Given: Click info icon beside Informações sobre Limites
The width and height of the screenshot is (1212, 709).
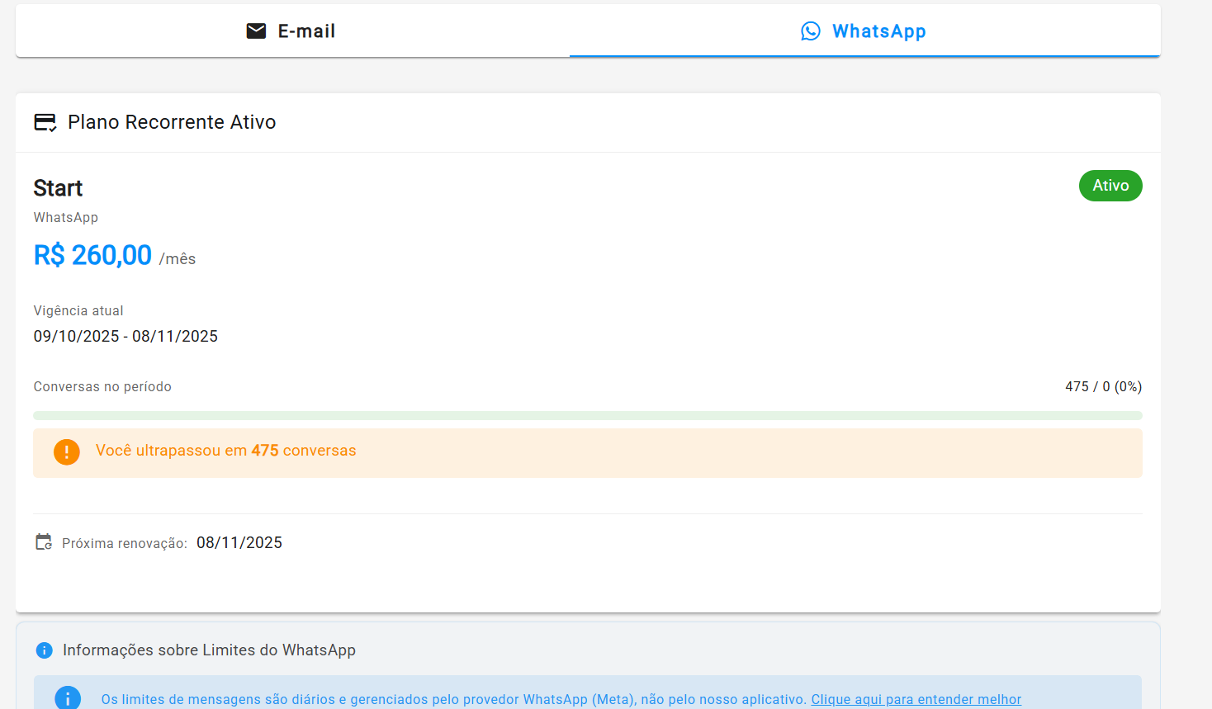Looking at the screenshot, I should click(x=45, y=650).
